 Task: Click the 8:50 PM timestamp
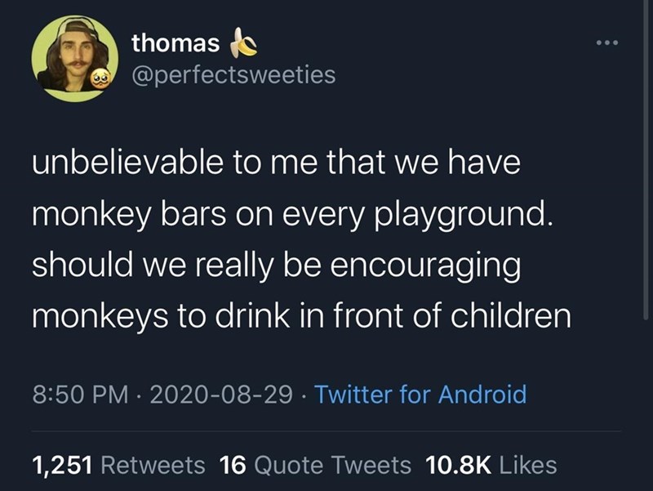click(x=75, y=395)
